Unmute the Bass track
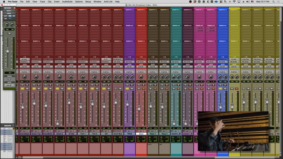The image size is (283, 159). [x=143, y=88]
